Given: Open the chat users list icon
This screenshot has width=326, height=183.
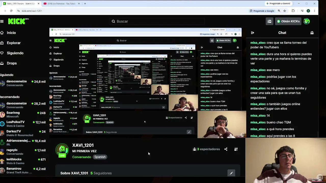Looking at the screenshot, I should click(312, 33).
